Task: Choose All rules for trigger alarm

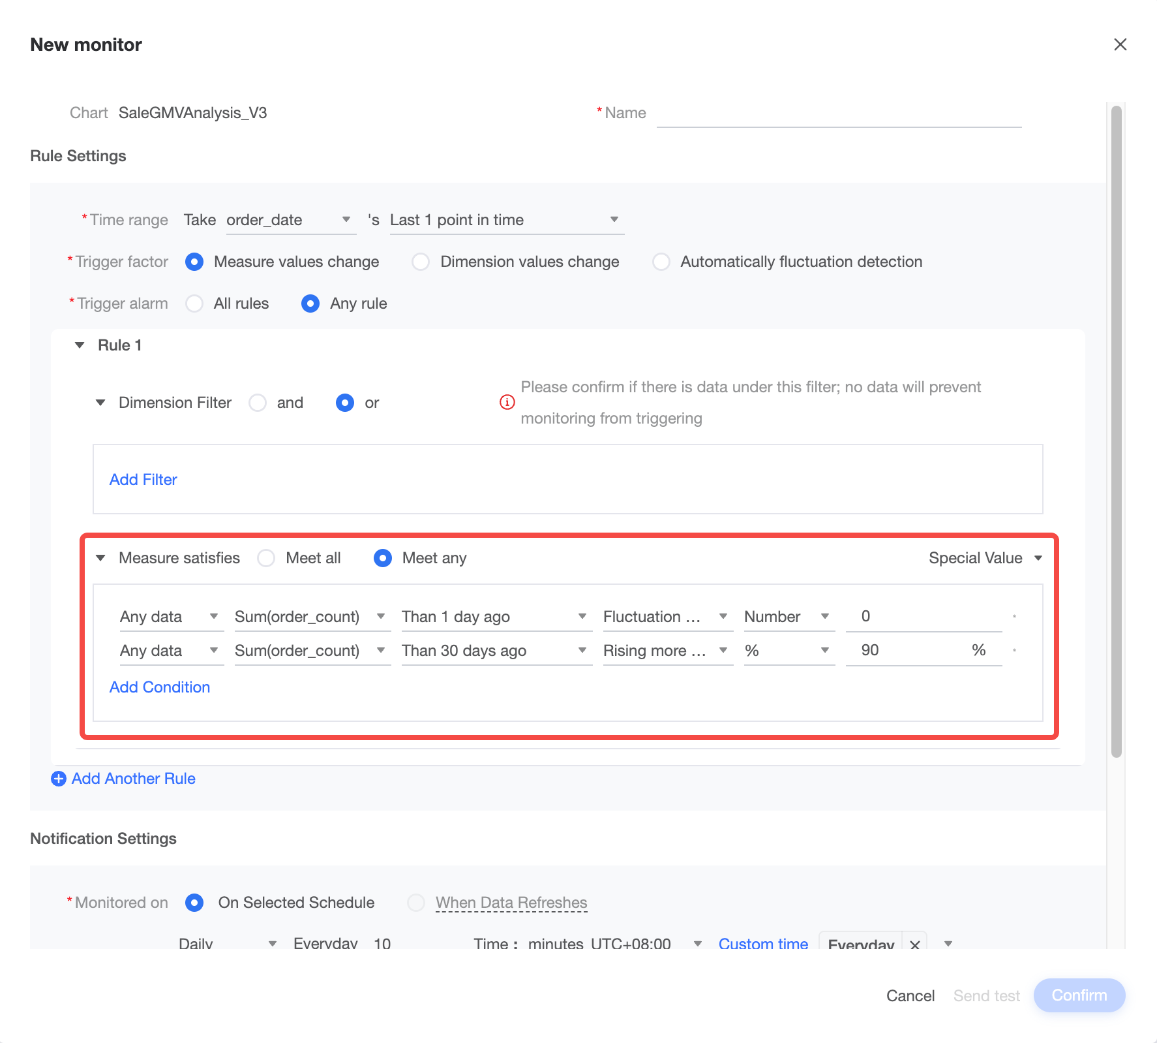Action: 194,304
